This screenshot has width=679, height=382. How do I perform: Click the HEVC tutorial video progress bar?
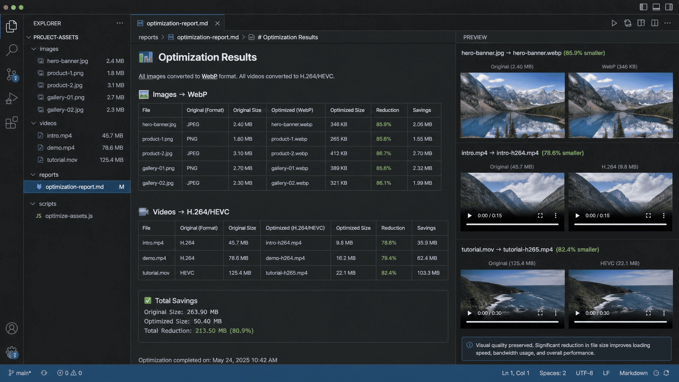(x=620, y=322)
